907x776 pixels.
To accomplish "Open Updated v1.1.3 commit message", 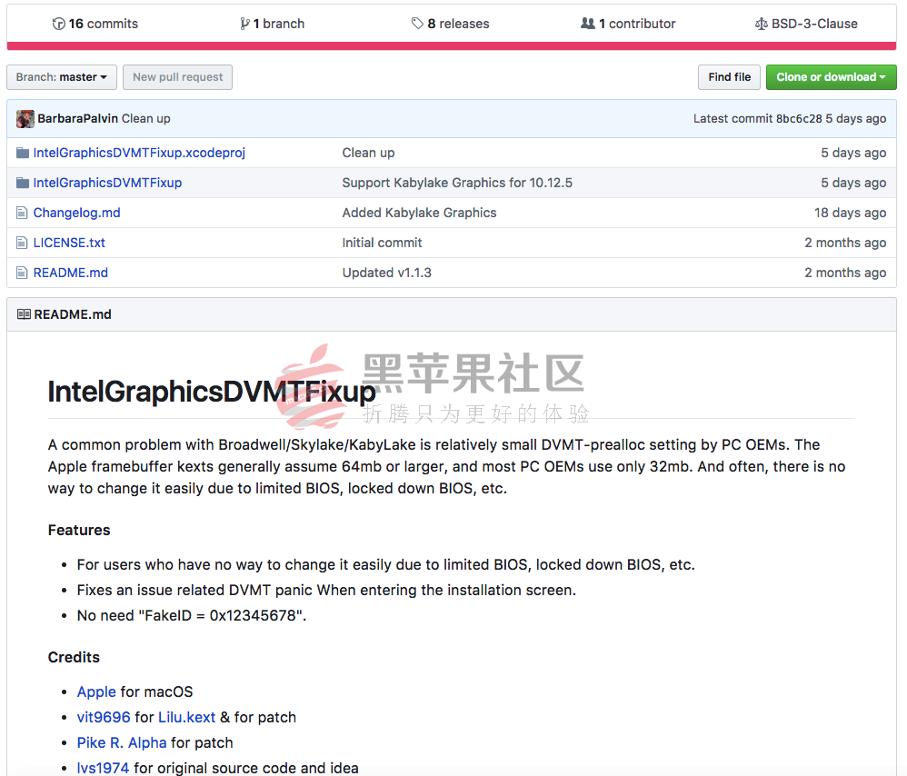I will (x=387, y=273).
